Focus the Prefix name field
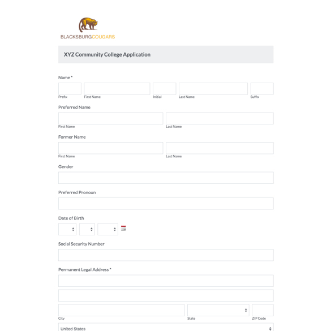Image resolution: width=331 pixels, height=331 pixels. [70, 89]
